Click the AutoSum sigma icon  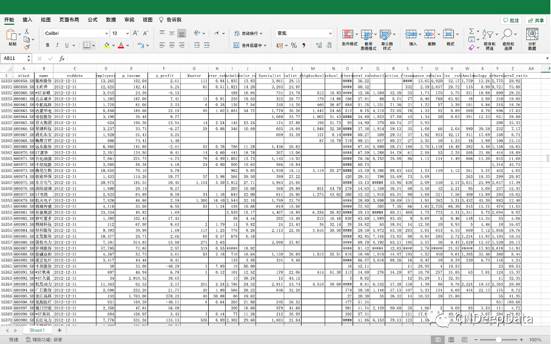click(x=472, y=31)
